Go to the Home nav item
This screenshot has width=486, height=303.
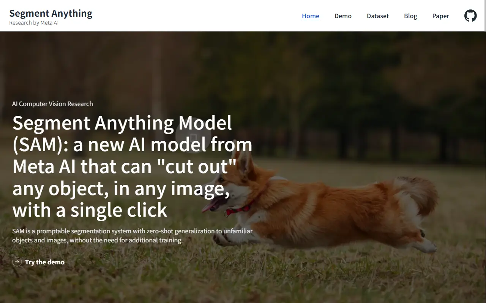311,16
